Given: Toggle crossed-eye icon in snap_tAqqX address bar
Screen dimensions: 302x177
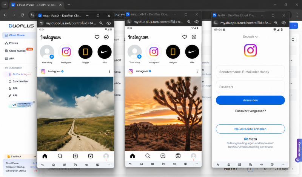Looking at the screenshot, I should click(x=109, y=23).
